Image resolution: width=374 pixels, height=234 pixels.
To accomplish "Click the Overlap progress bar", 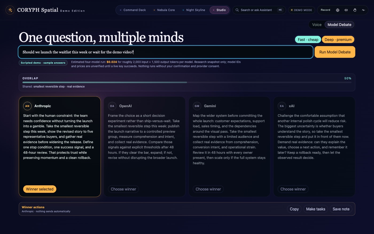I will pos(187,82).
